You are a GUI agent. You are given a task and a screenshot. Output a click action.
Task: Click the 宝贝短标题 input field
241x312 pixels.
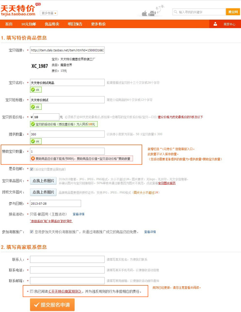pyautogui.click(x=67, y=100)
